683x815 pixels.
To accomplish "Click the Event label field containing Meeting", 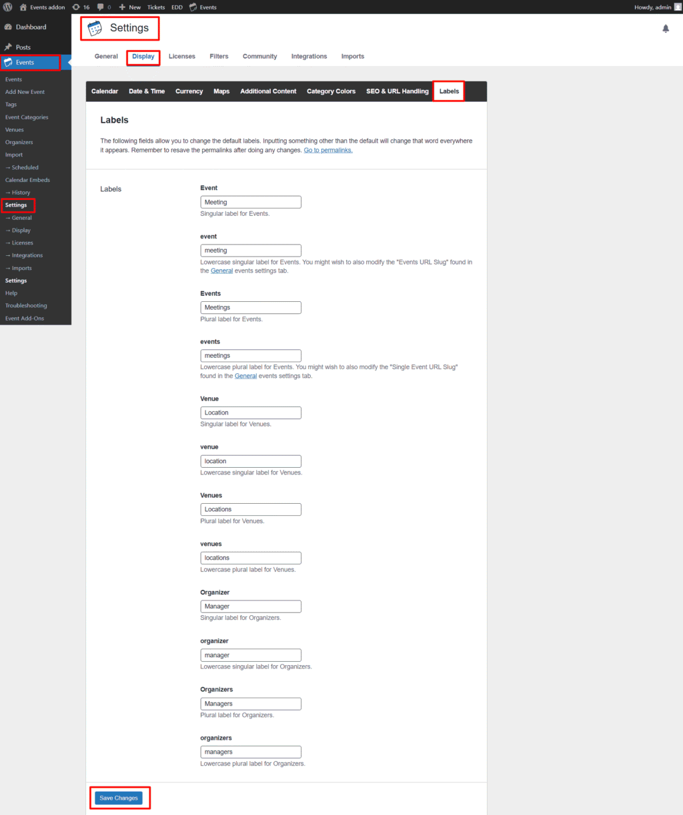I will [x=251, y=202].
